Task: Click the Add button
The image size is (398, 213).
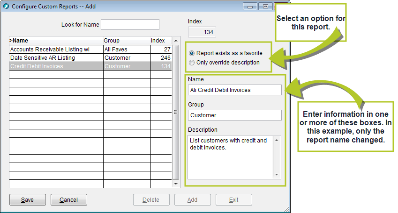Action: [x=192, y=200]
